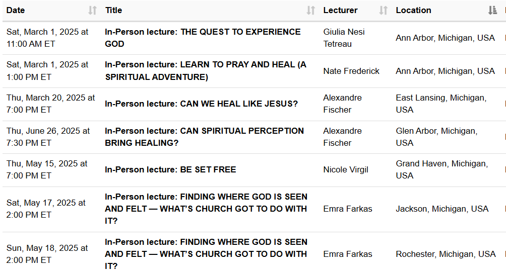Screen dimensions: 506x276
Task: Sort table by Date header
Action: point(16,11)
